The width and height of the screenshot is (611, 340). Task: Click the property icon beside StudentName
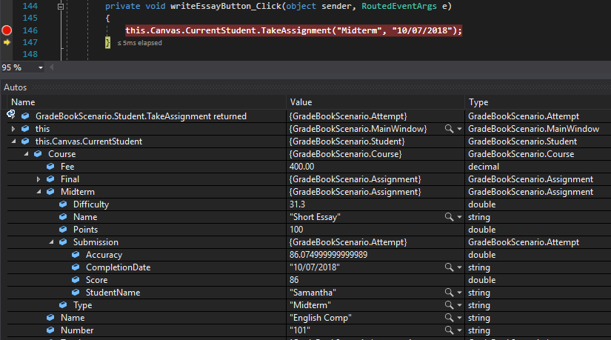[76, 293]
